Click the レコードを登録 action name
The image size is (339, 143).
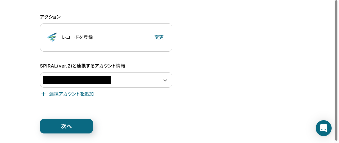(77, 37)
